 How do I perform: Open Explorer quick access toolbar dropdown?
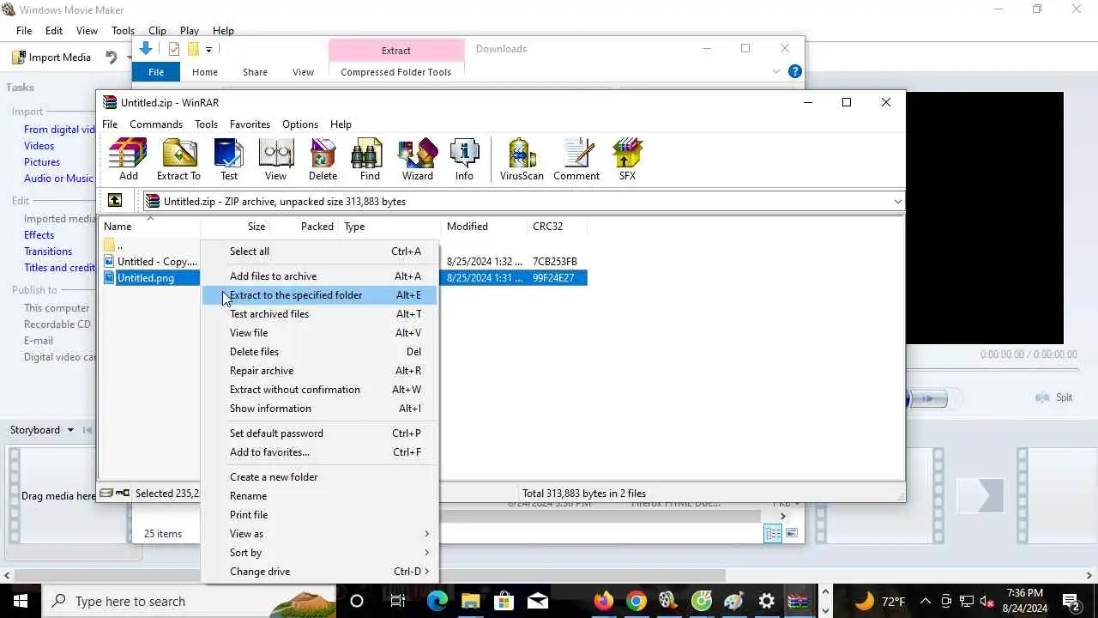click(208, 49)
